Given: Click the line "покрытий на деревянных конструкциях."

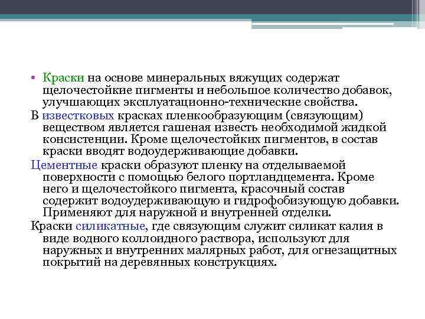Looking at the screenshot, I should 160,262.
